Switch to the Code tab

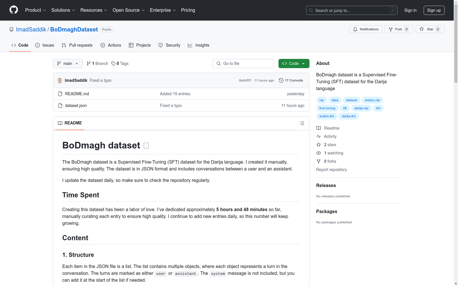[20, 45]
